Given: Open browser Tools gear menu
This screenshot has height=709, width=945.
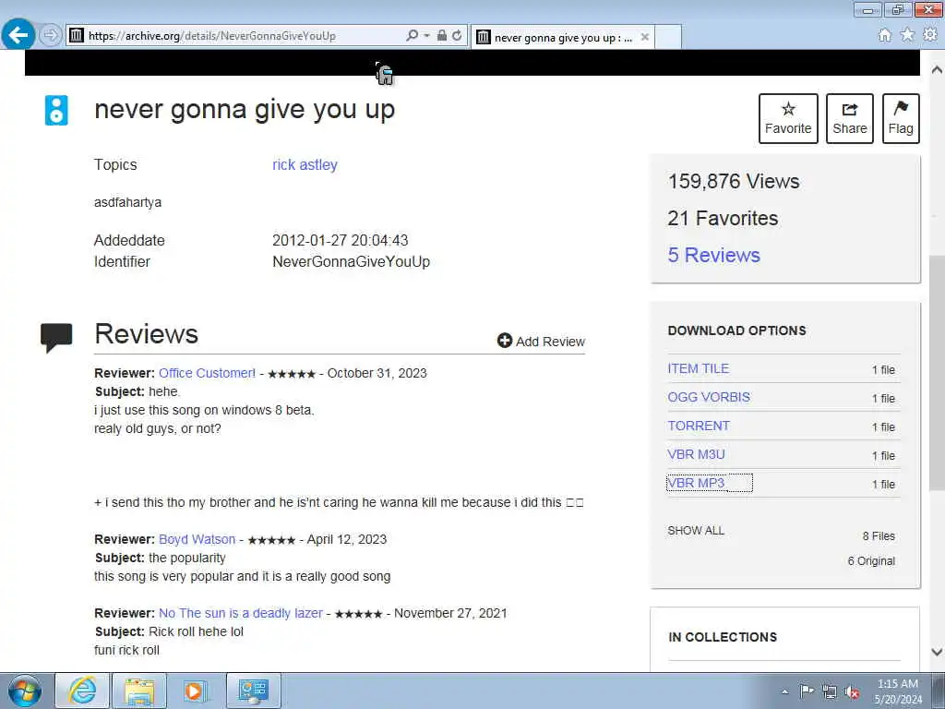Looking at the screenshot, I should tap(930, 35).
